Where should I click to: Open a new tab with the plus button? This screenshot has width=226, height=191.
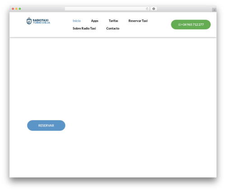214,10
